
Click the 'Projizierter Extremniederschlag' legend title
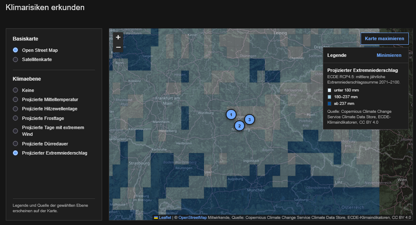click(362, 70)
